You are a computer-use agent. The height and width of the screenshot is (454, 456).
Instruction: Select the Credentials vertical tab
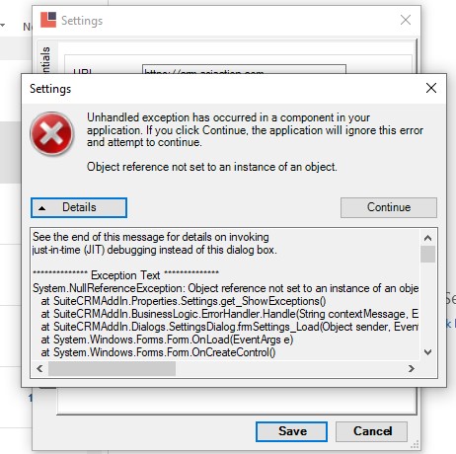(46, 59)
